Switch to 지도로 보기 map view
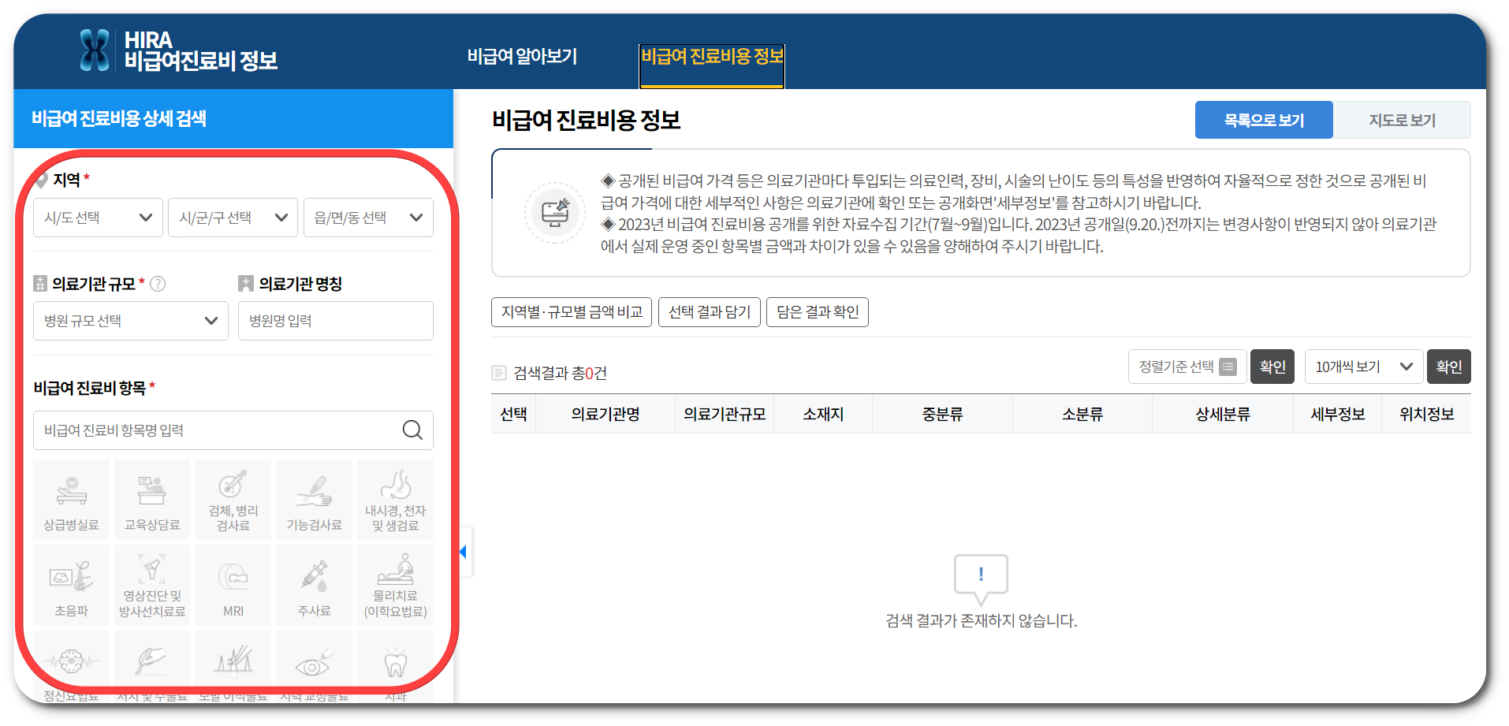This screenshot has height=726, width=1509. click(x=1403, y=119)
